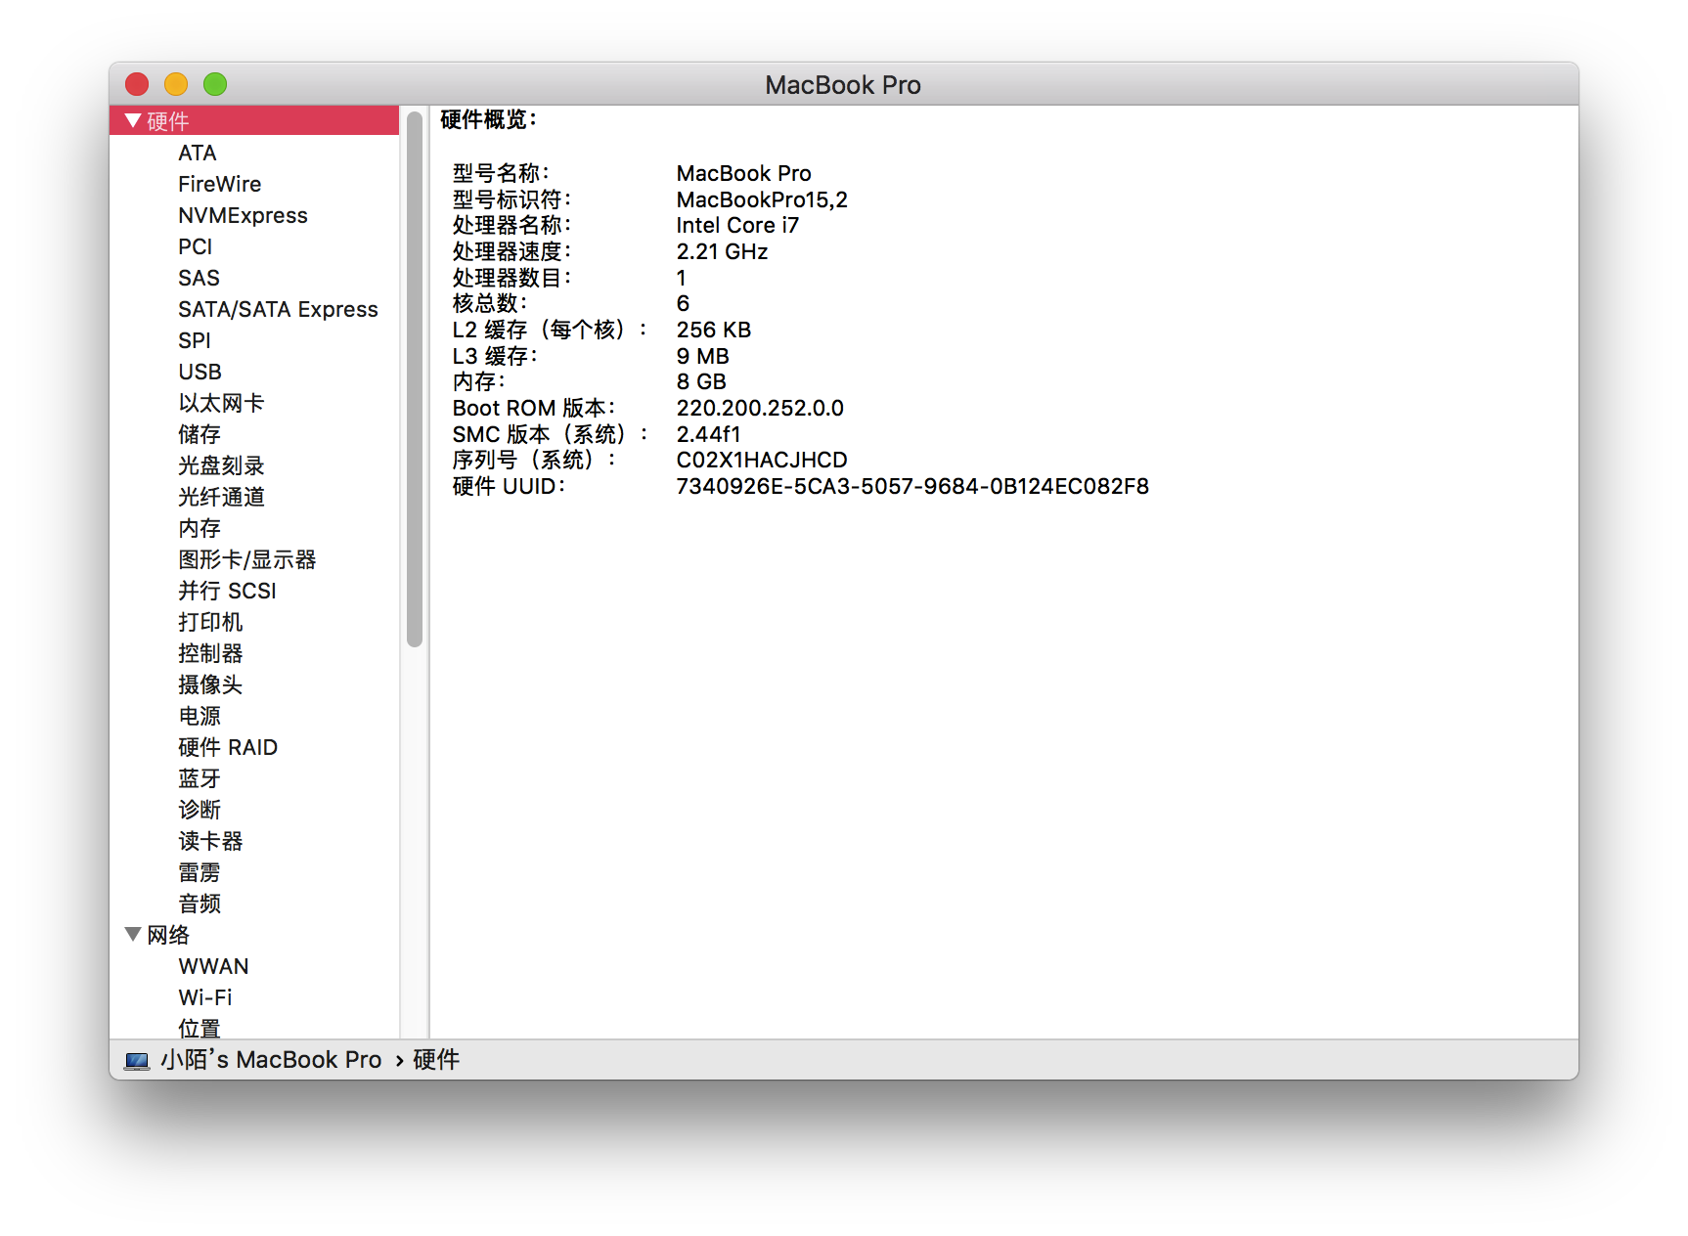
Task: Select the 内存 sidebar item
Action: (200, 528)
